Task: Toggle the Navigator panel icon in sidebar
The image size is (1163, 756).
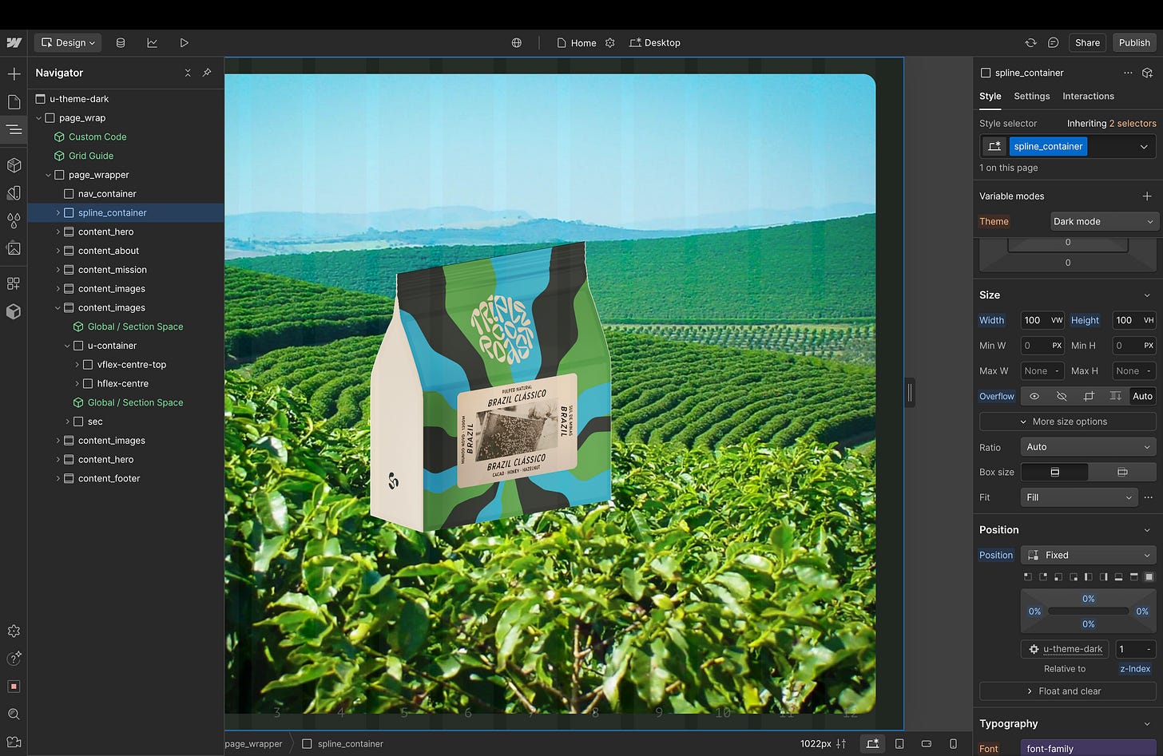Action: pyautogui.click(x=14, y=129)
